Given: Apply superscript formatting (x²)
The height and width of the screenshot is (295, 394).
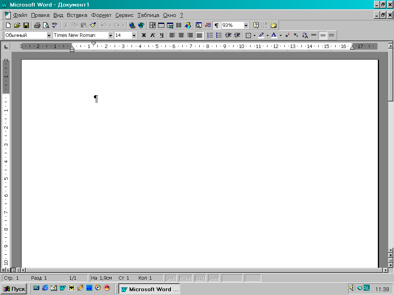Looking at the screenshot, I should click(287, 35).
